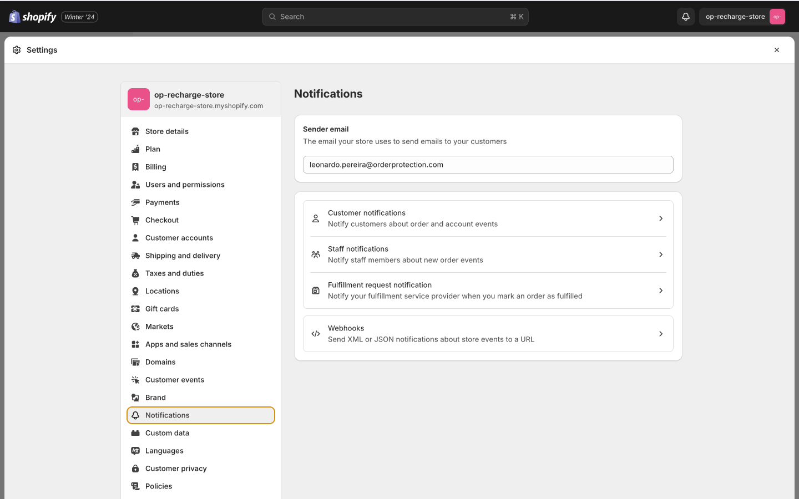
Task: Click the Payments icon in the sidebar
Action: click(x=135, y=202)
